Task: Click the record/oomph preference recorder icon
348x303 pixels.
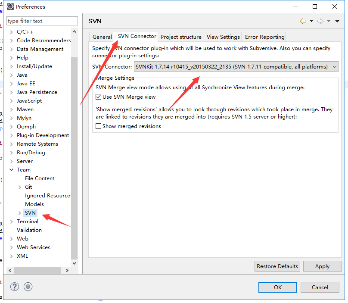Action: pos(28,287)
